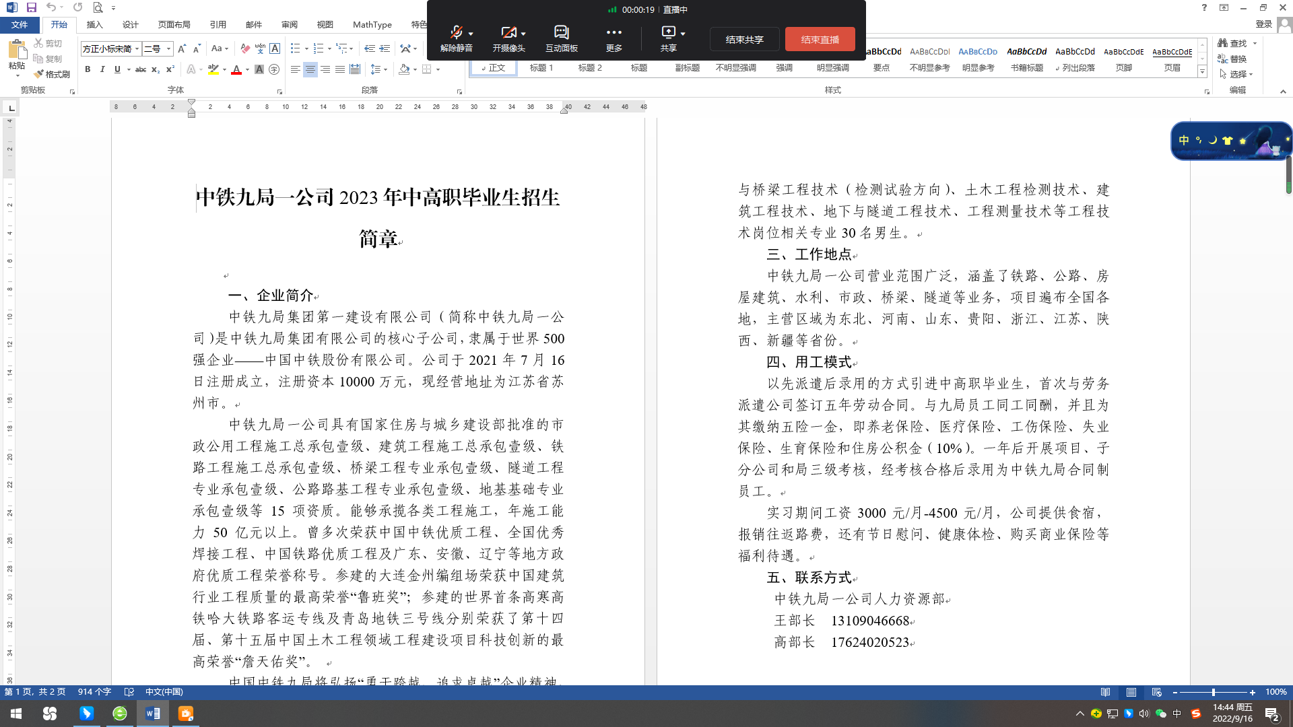Click the Print Preview icon in quick access toolbar
The height and width of the screenshot is (727, 1293).
point(98,7)
